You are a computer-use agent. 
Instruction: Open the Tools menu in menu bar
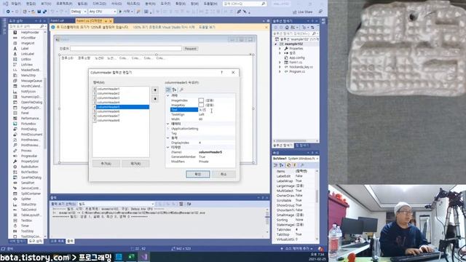[165, 4]
